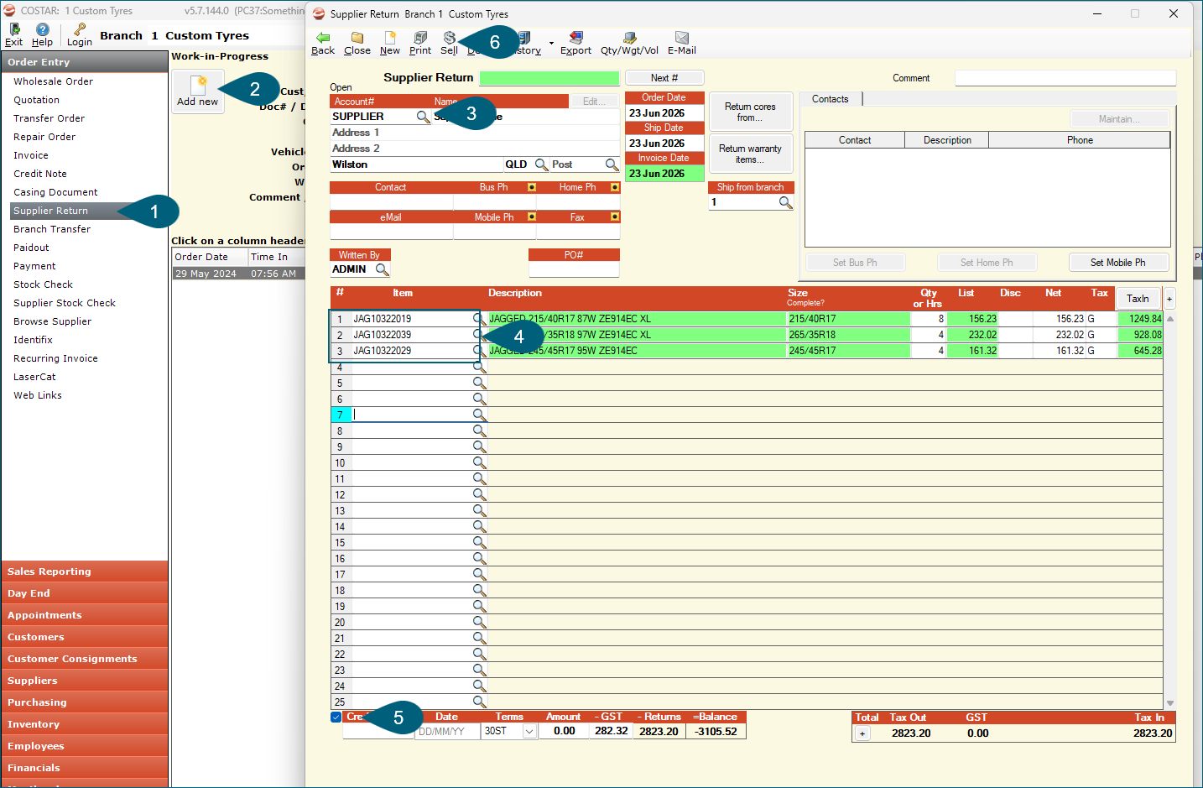Uncheck the Credit checkbox above the totals

[x=336, y=717]
